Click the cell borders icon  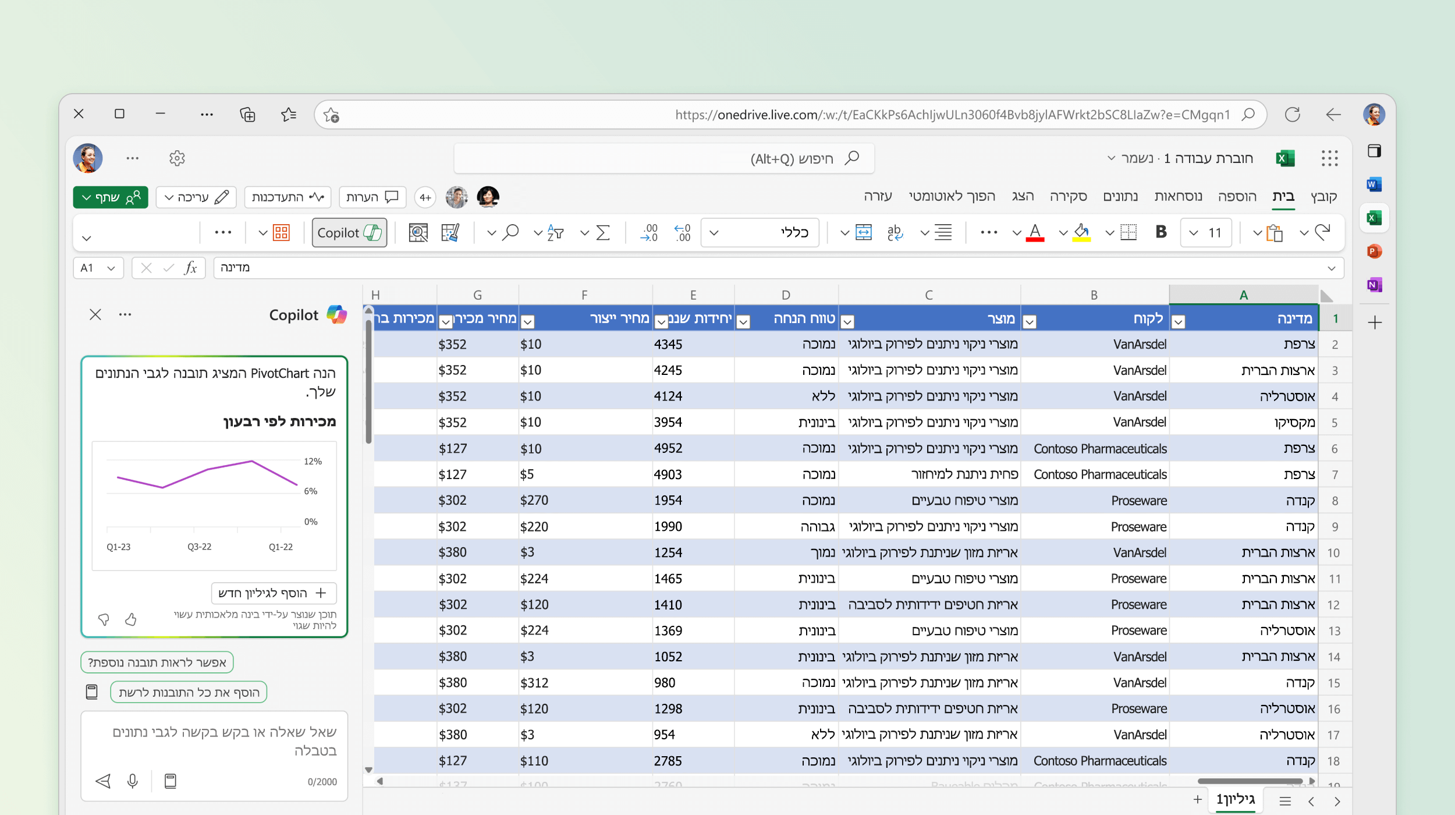[1128, 232]
